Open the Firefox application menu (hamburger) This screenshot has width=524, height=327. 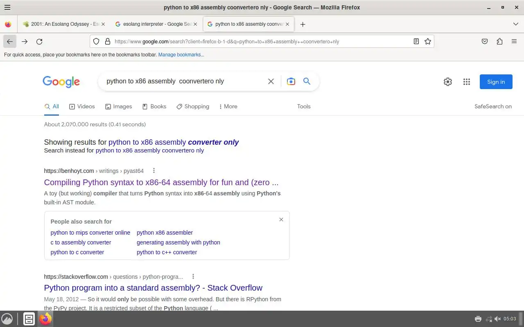[514, 41]
